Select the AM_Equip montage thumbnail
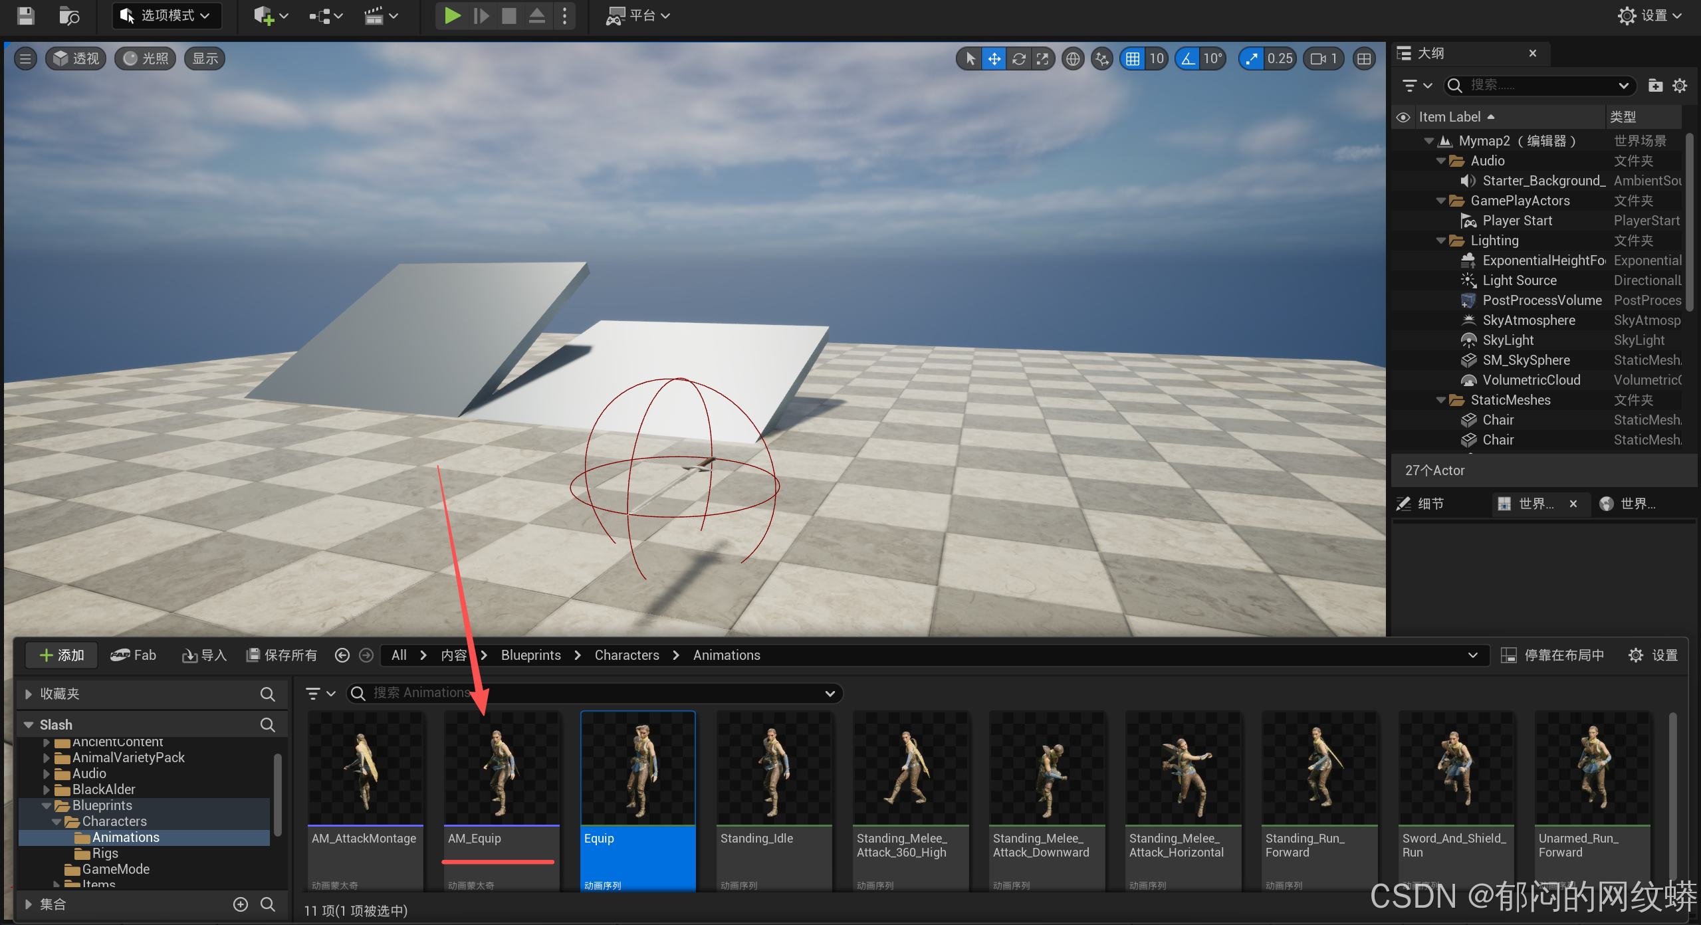Viewport: 1701px width, 925px height. [x=501, y=769]
